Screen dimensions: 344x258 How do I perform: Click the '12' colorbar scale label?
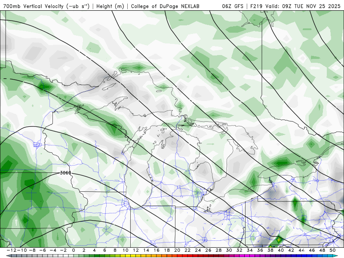136,250
